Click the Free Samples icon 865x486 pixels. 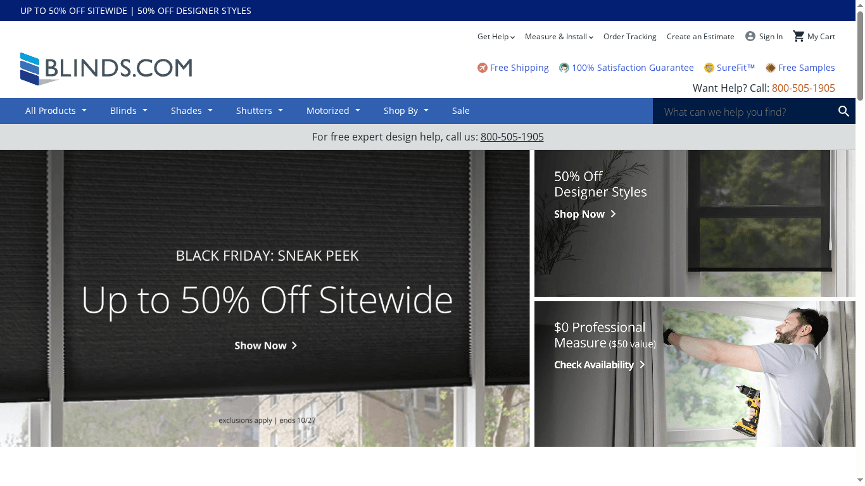click(770, 68)
